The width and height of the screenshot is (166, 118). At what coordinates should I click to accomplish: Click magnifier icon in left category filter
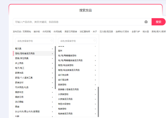[x=52, y=40]
